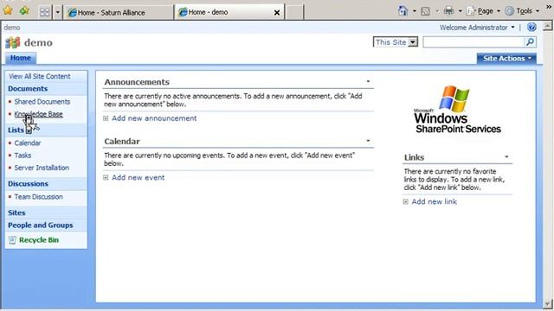This screenshot has width=554, height=311.
Task: Expand the Home button dropdown arrow
Action: point(415,11)
